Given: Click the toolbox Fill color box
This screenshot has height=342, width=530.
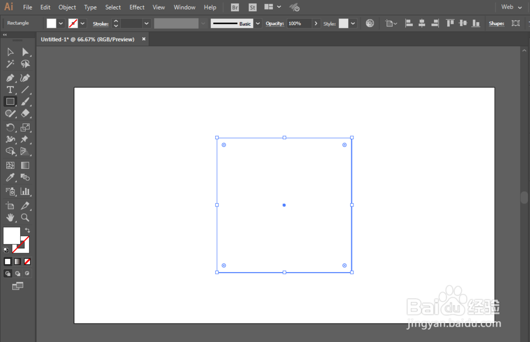Looking at the screenshot, I should (12, 235).
